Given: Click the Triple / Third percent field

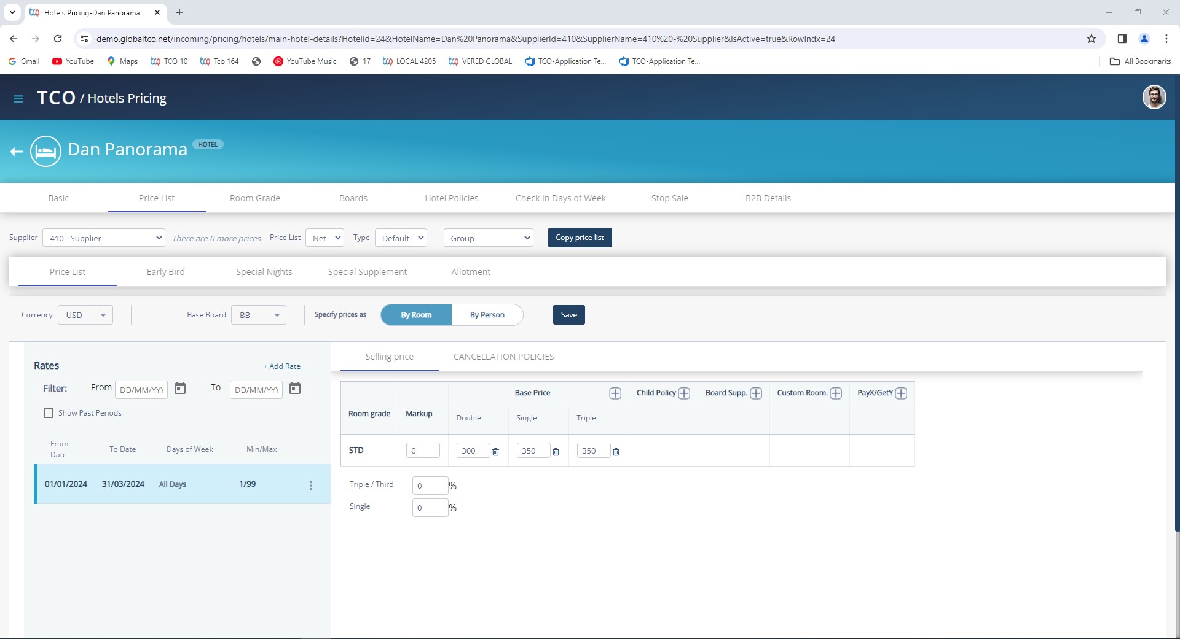Looking at the screenshot, I should (430, 486).
